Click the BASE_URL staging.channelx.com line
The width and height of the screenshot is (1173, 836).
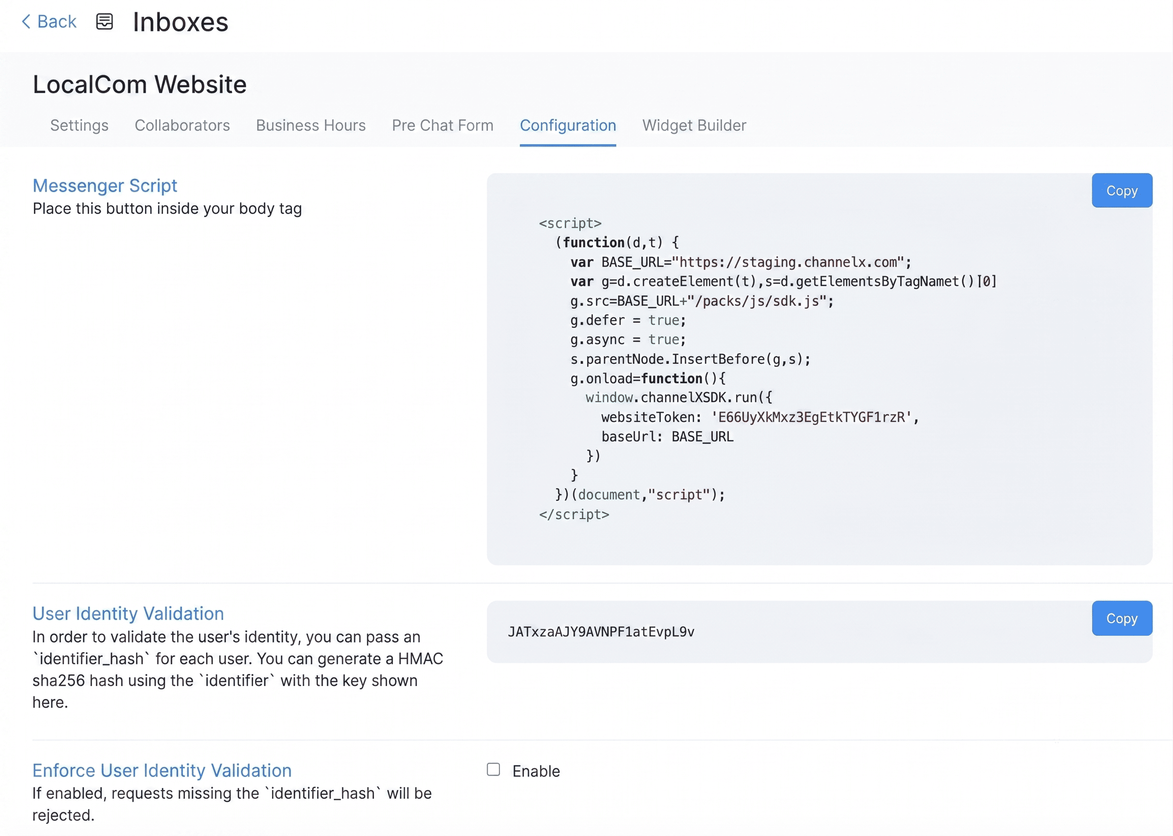pyautogui.click(x=741, y=263)
